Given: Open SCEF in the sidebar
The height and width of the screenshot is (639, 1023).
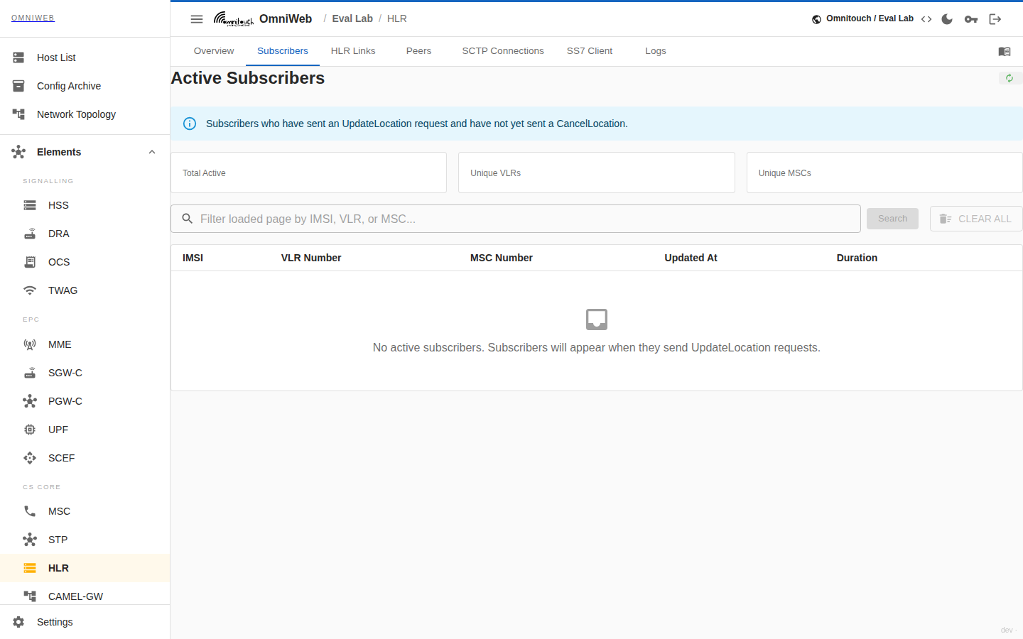Looking at the screenshot, I should 85,458.
